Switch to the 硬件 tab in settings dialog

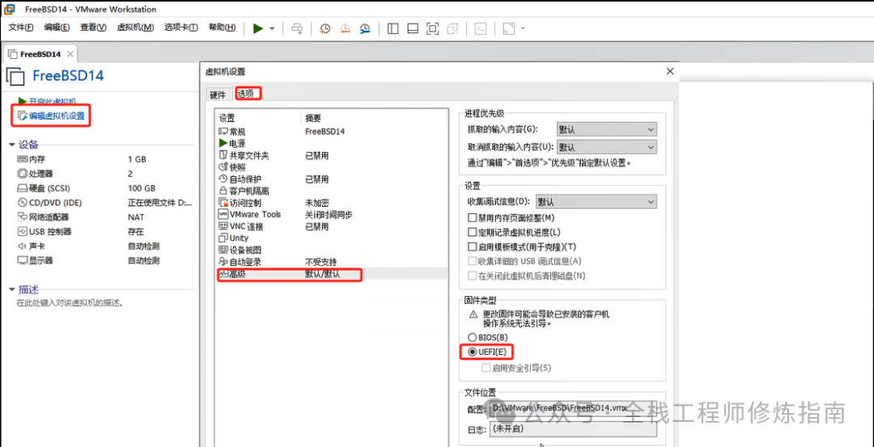218,95
